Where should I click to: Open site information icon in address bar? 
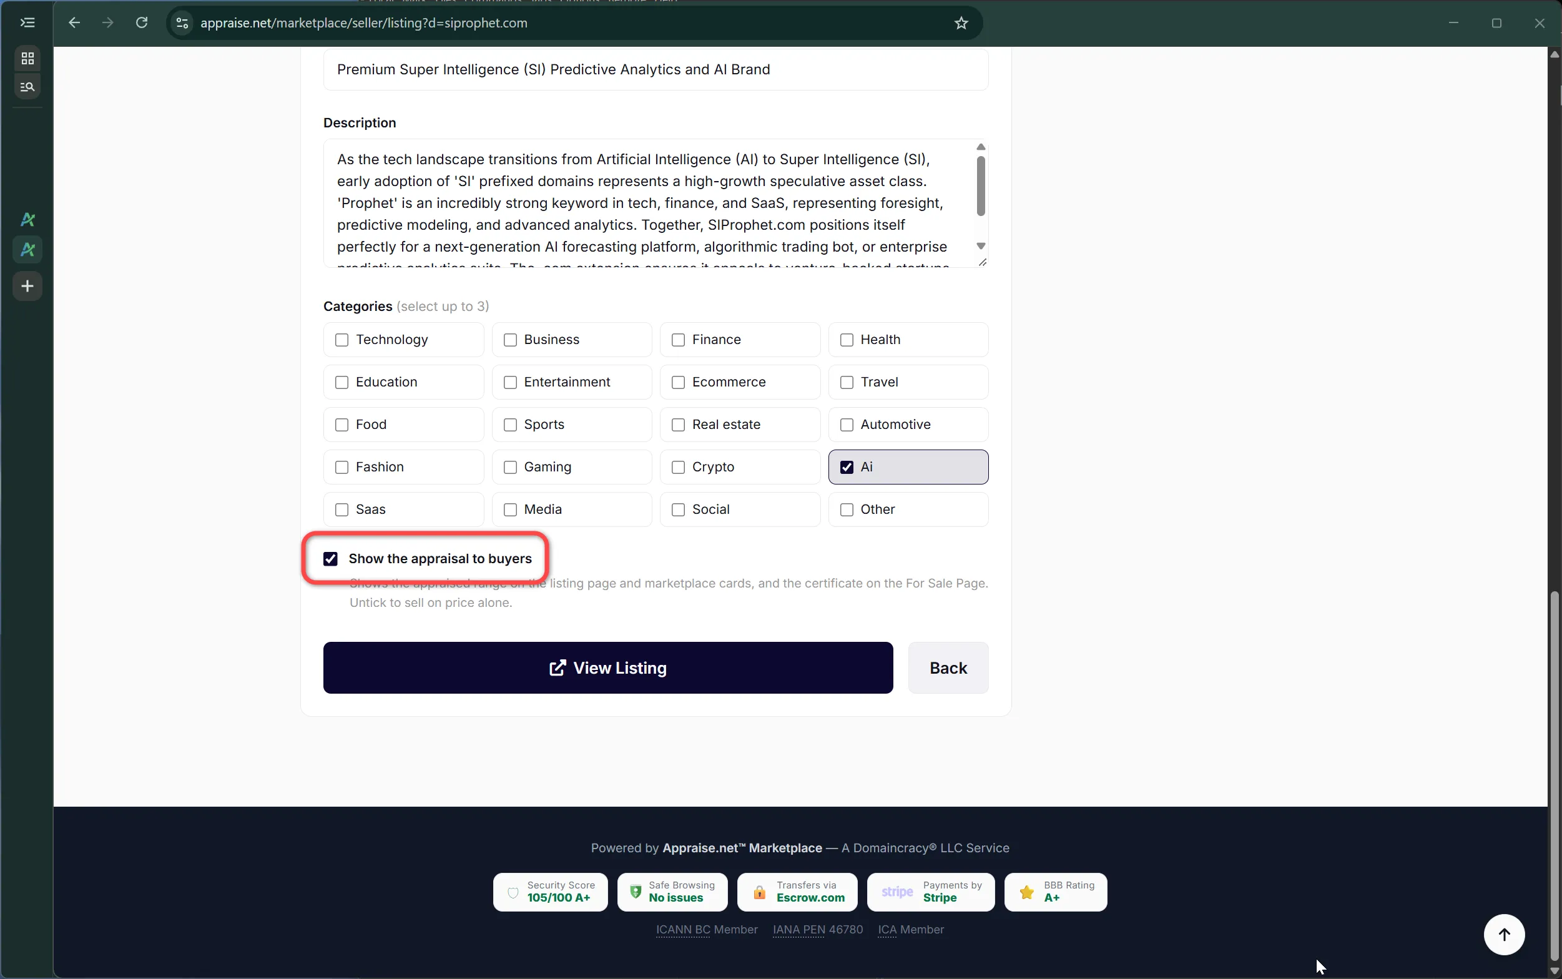point(182,23)
